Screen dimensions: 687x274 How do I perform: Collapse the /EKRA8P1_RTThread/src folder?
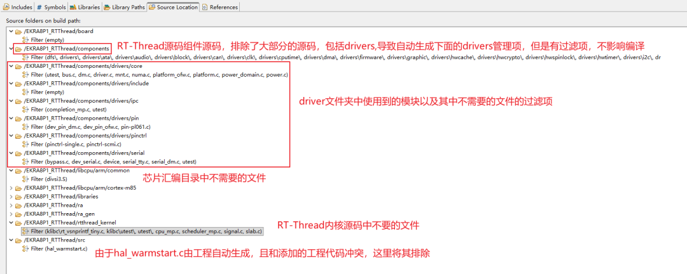pos(11,240)
